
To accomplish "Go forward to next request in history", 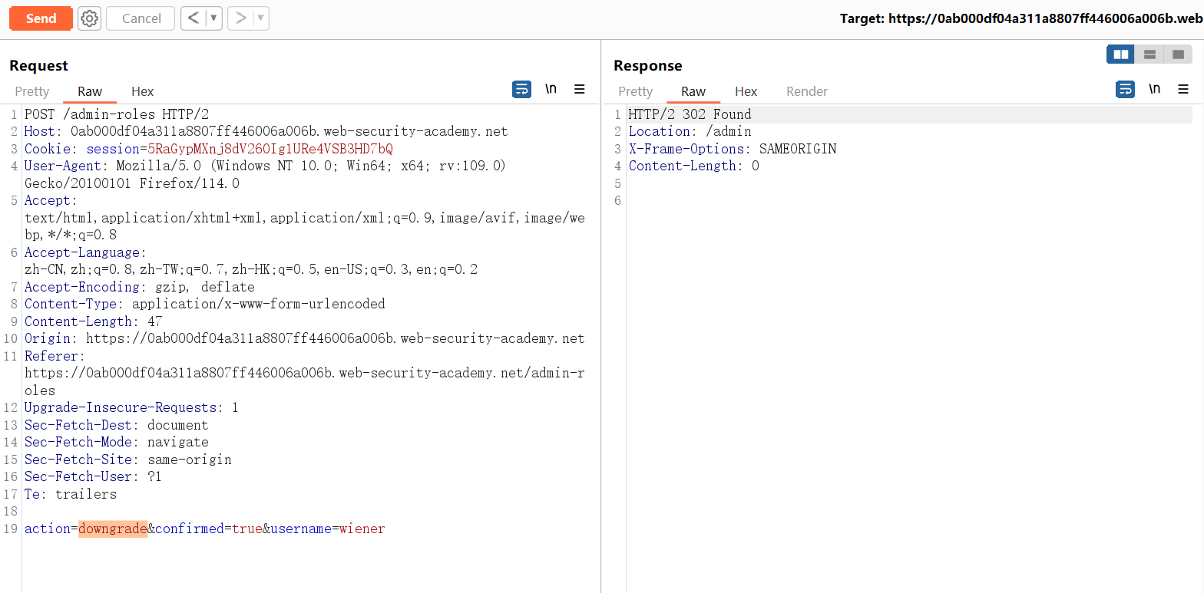I will coord(240,18).
